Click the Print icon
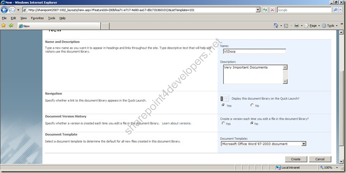The height and width of the screenshot is (173, 346). (297, 26)
